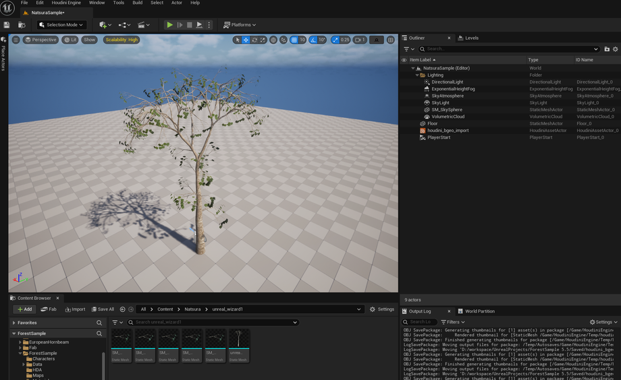Click the Save All button
Image resolution: width=621 pixels, height=380 pixels.
click(103, 309)
